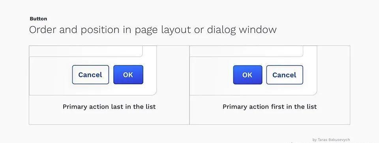Viewport: 379px width, 143px height.
Task: Click the word "Order" in the heading
Action: pyautogui.click(x=43, y=30)
